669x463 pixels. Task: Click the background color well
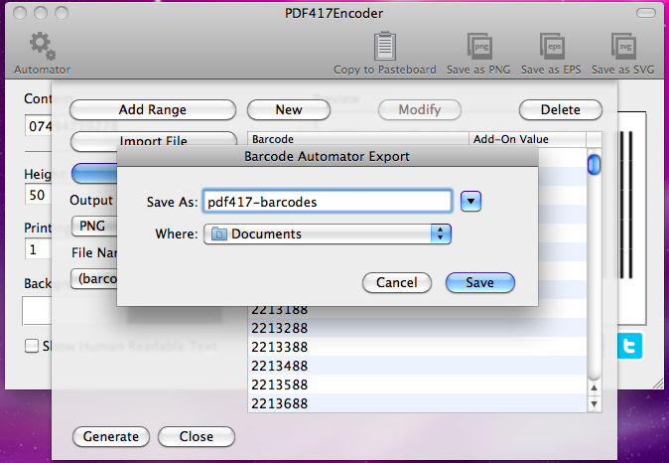coord(37,310)
